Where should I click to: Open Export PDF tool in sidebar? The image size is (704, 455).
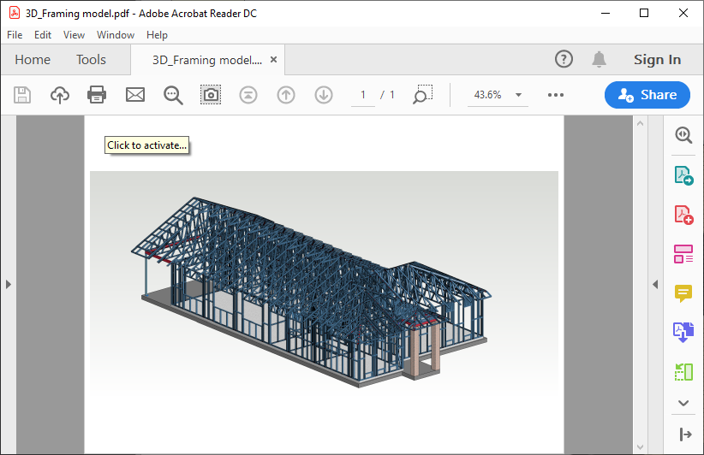pos(683,175)
